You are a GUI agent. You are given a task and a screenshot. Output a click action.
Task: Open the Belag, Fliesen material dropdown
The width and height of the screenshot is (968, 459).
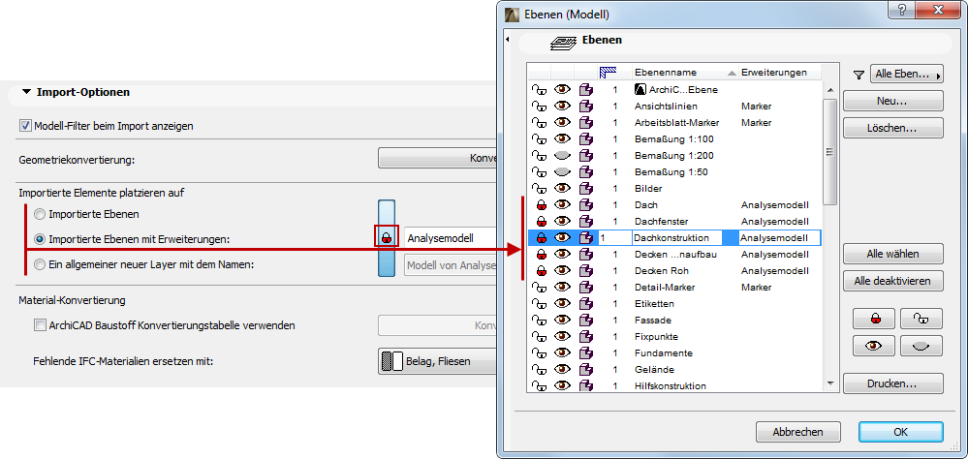pyautogui.click(x=437, y=361)
